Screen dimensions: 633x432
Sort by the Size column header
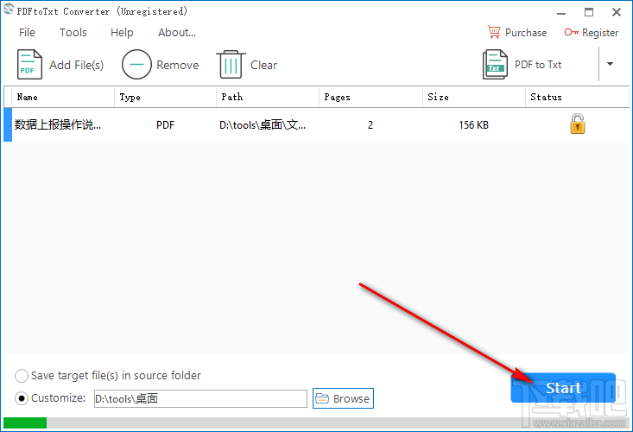(x=474, y=97)
